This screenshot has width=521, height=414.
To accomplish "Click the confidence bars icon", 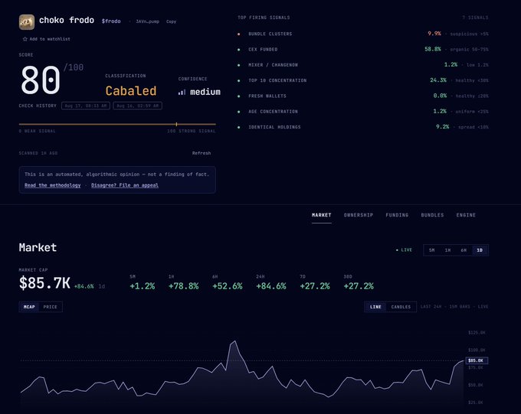I will point(182,92).
